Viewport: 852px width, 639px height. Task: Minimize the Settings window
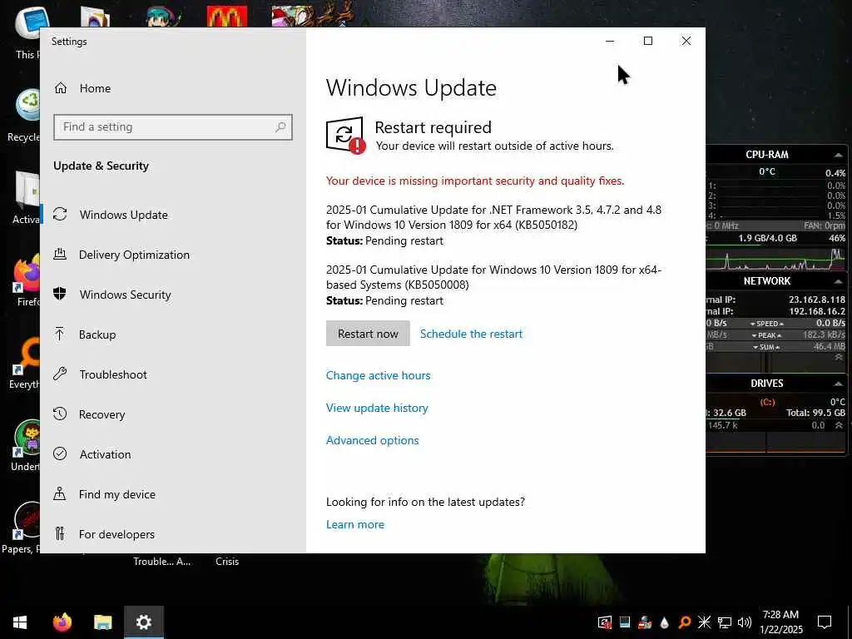coord(610,41)
